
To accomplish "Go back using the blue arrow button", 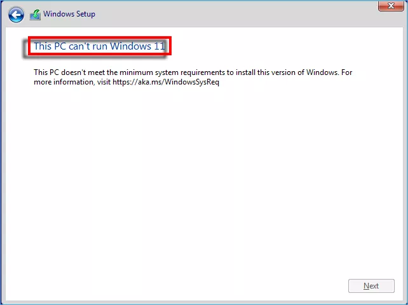I will click(16, 15).
